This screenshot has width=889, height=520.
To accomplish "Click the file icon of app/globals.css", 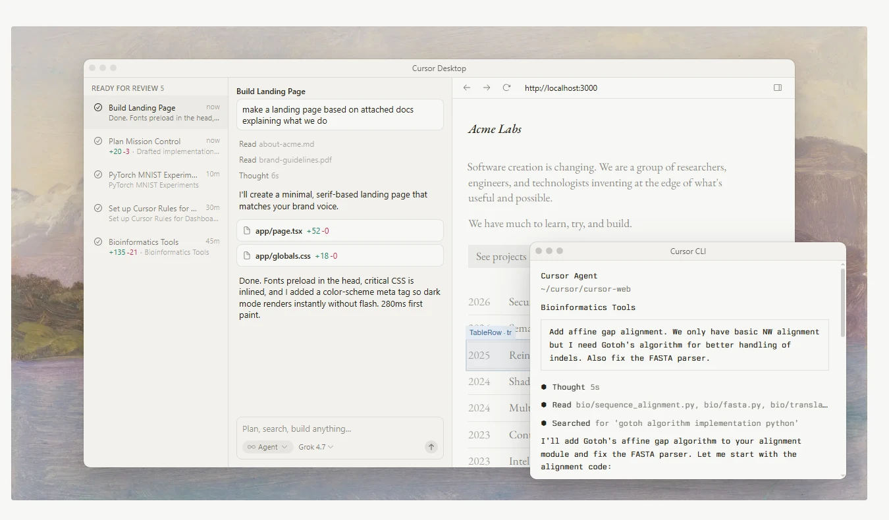I will click(x=247, y=256).
